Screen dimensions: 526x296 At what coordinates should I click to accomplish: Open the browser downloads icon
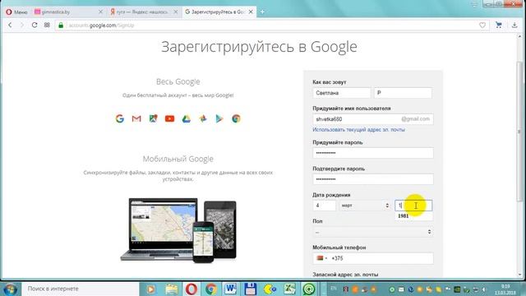(x=514, y=25)
